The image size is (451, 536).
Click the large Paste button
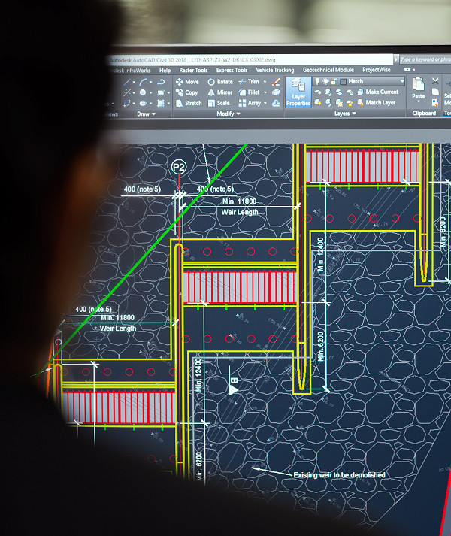coord(419,89)
